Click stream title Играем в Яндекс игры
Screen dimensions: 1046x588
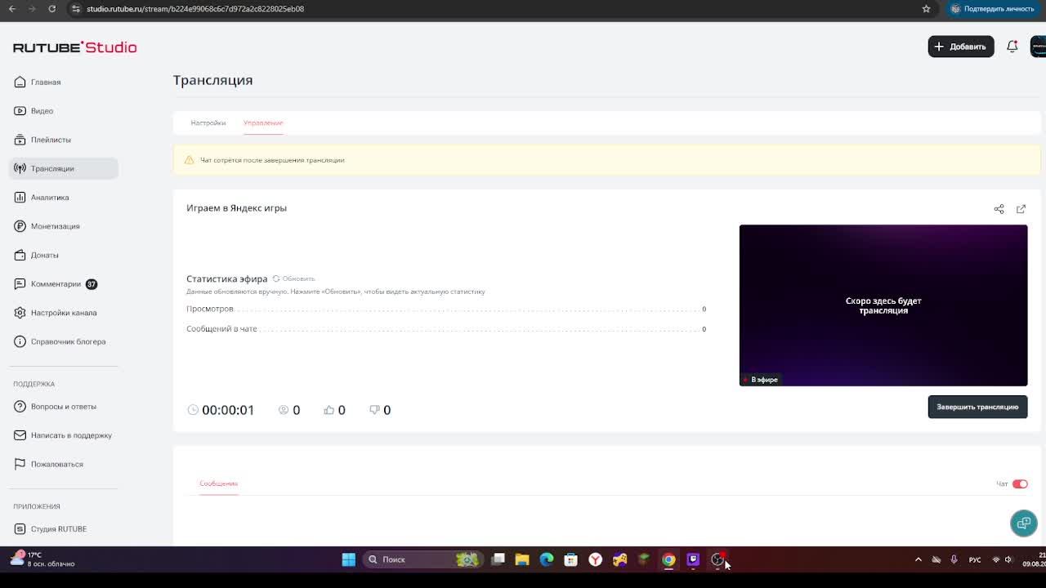(x=236, y=208)
